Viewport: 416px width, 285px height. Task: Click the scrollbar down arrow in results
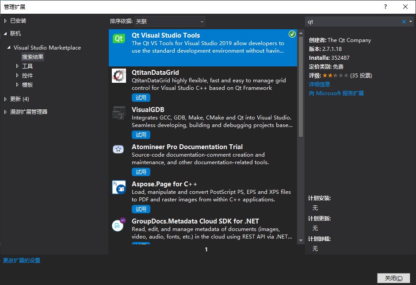point(301,240)
